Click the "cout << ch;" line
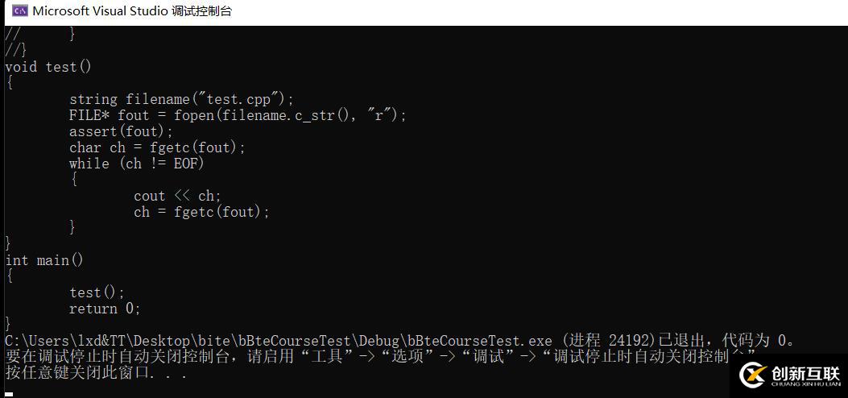Image resolution: width=848 pixels, height=398 pixels. pyautogui.click(x=177, y=196)
